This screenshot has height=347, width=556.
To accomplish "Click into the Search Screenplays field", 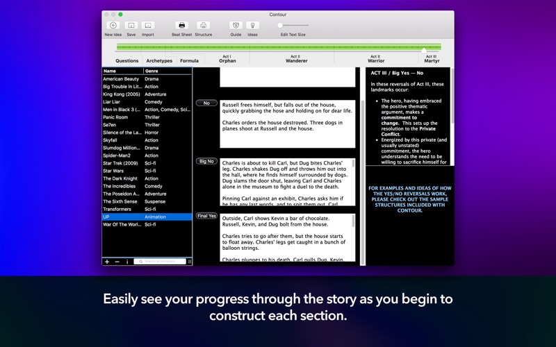I will coord(160,262).
